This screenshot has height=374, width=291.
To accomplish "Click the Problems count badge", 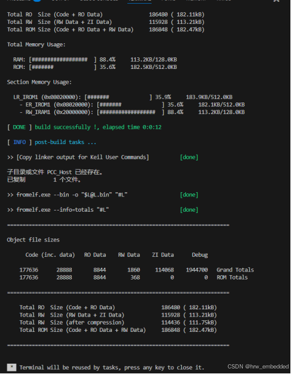I will coord(37,1).
